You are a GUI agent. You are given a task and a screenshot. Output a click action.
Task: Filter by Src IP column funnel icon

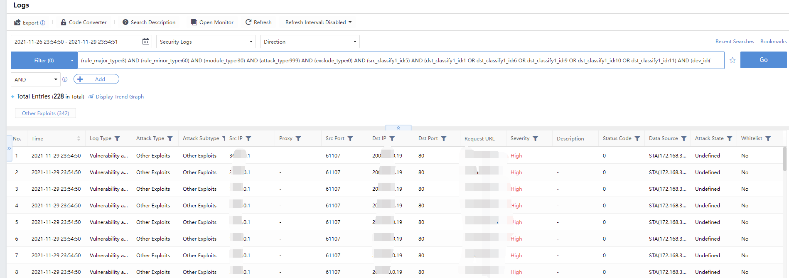[248, 139]
